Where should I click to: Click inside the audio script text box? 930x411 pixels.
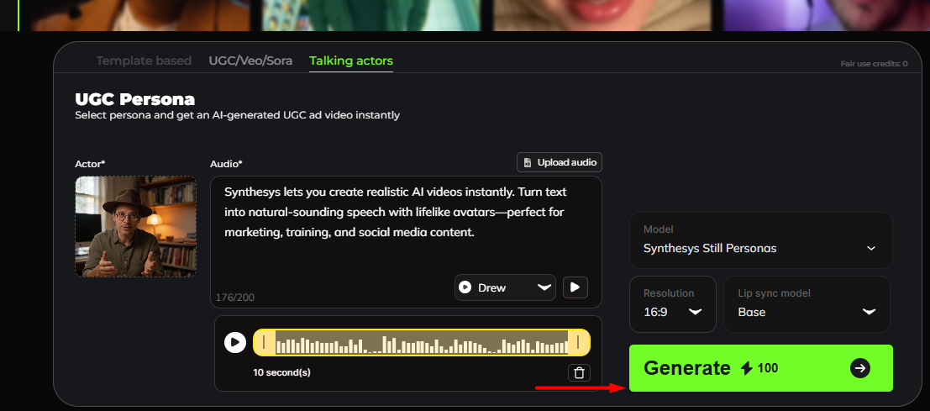[x=406, y=241]
